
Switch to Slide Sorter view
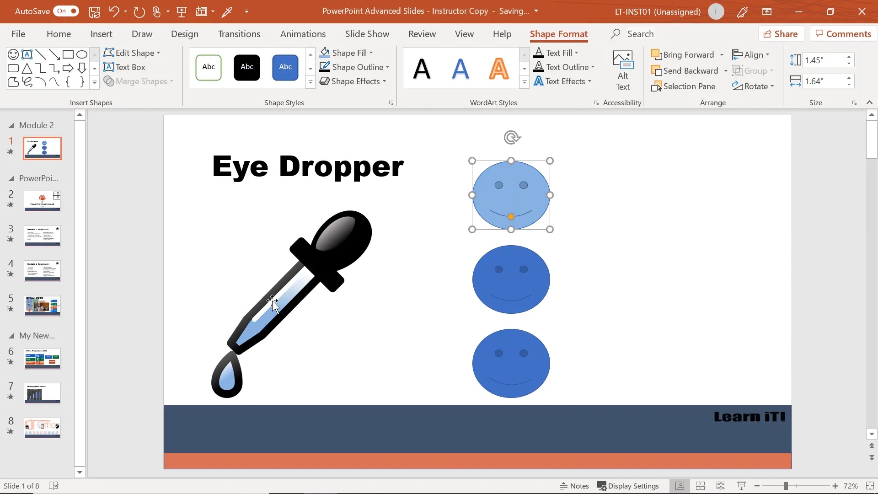pyautogui.click(x=700, y=486)
